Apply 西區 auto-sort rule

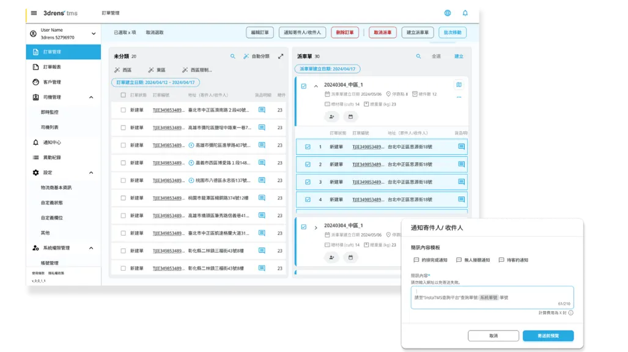pos(123,70)
